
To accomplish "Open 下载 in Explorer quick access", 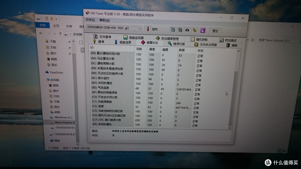I will pyautogui.click(x=51, y=41).
